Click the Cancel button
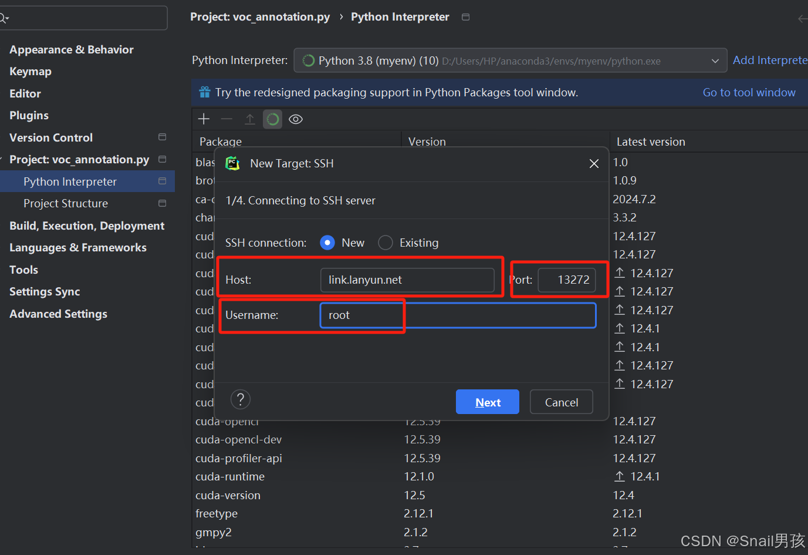This screenshot has width=808, height=555. point(562,402)
